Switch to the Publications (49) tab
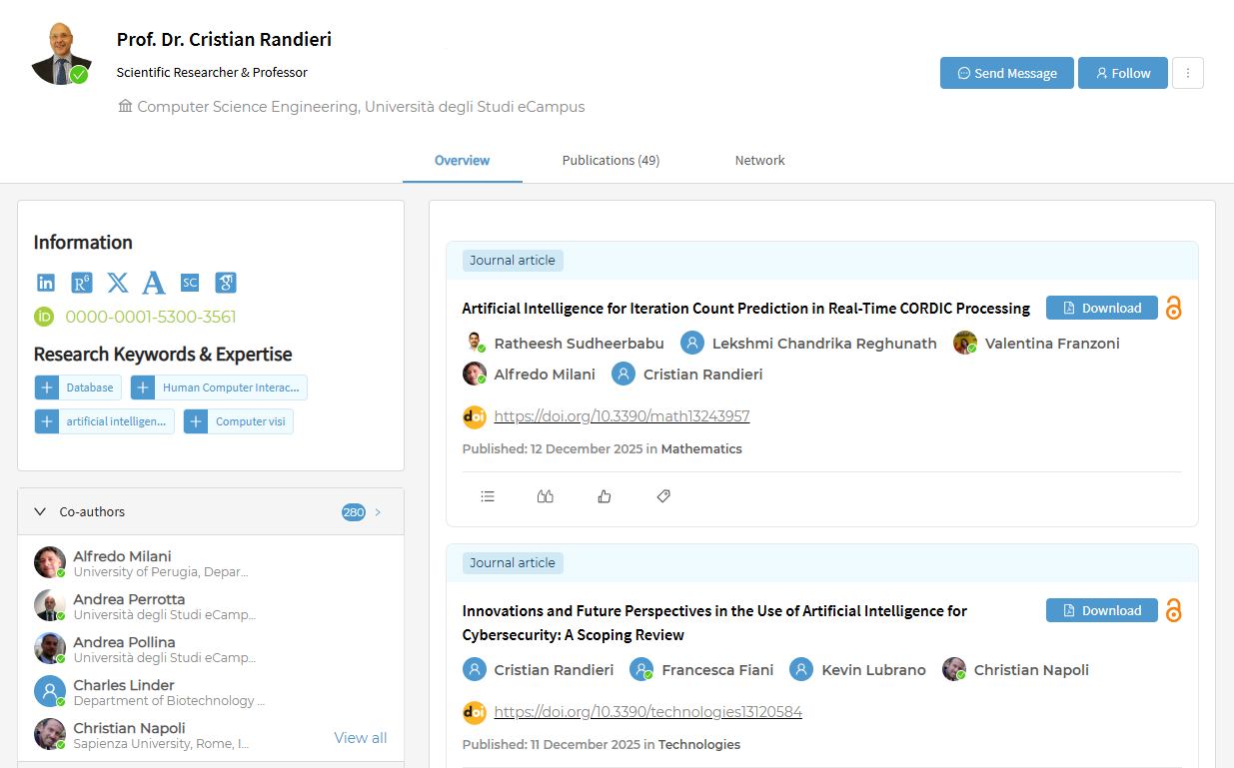The image size is (1234, 768). click(x=611, y=160)
